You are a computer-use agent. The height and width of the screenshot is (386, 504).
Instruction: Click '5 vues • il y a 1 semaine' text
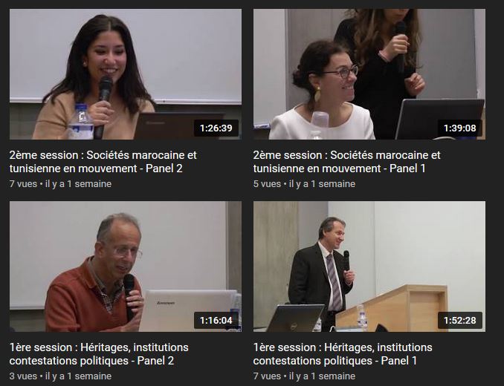tap(304, 184)
